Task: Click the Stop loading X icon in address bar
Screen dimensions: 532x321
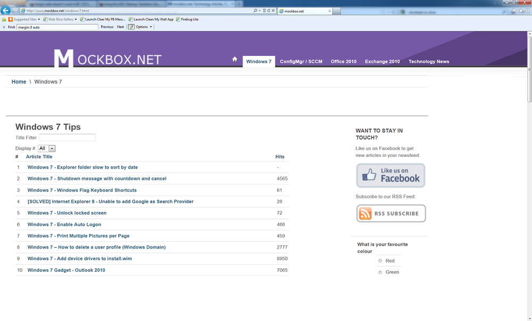Action: (273, 11)
